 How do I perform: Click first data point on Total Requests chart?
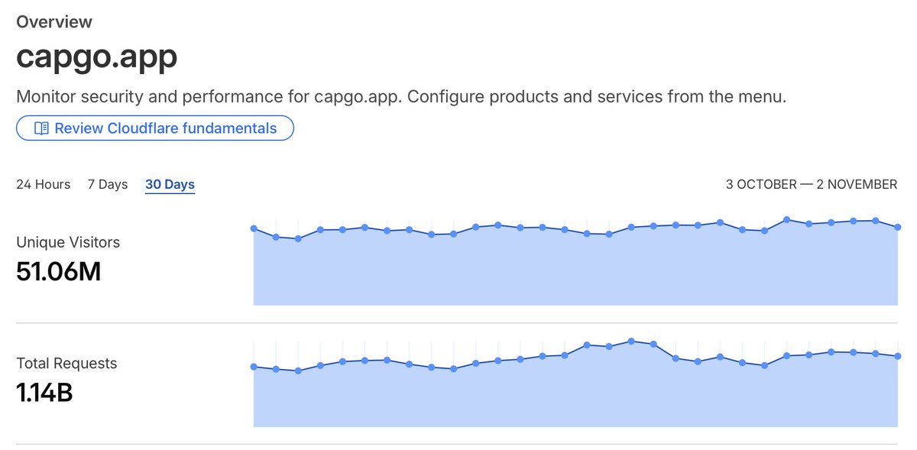point(254,367)
